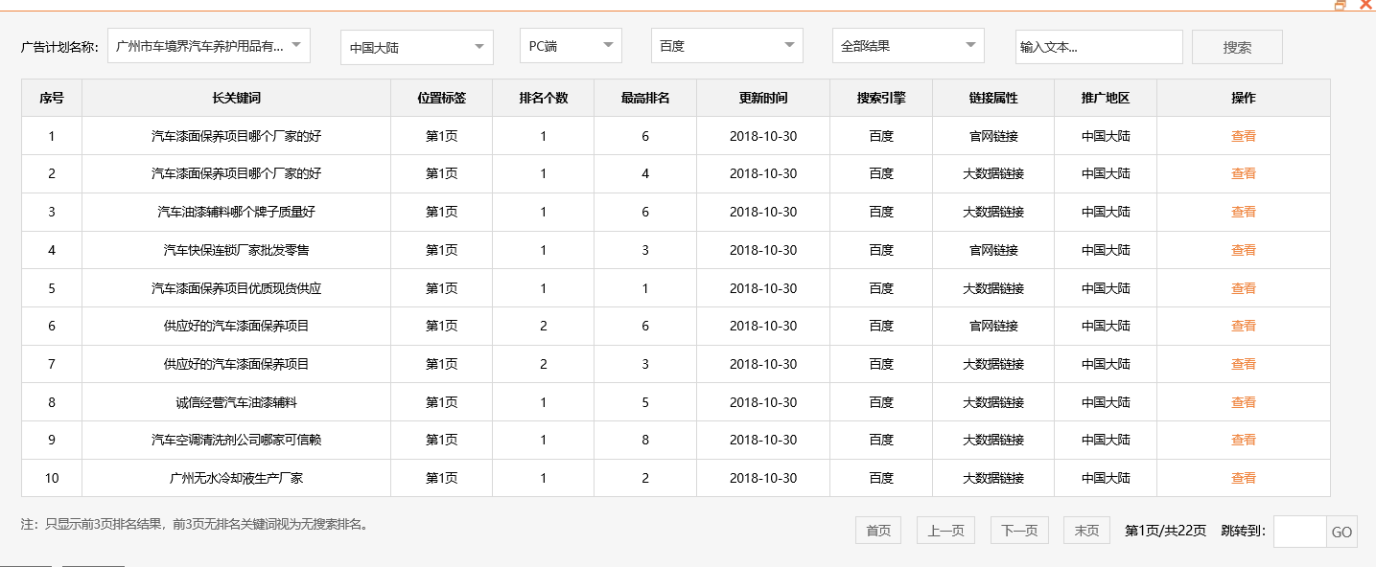Image resolution: width=1376 pixels, height=567 pixels.
Task: Open 查看 for 诚信经营汽车油漆辅料
Action: tap(1242, 401)
